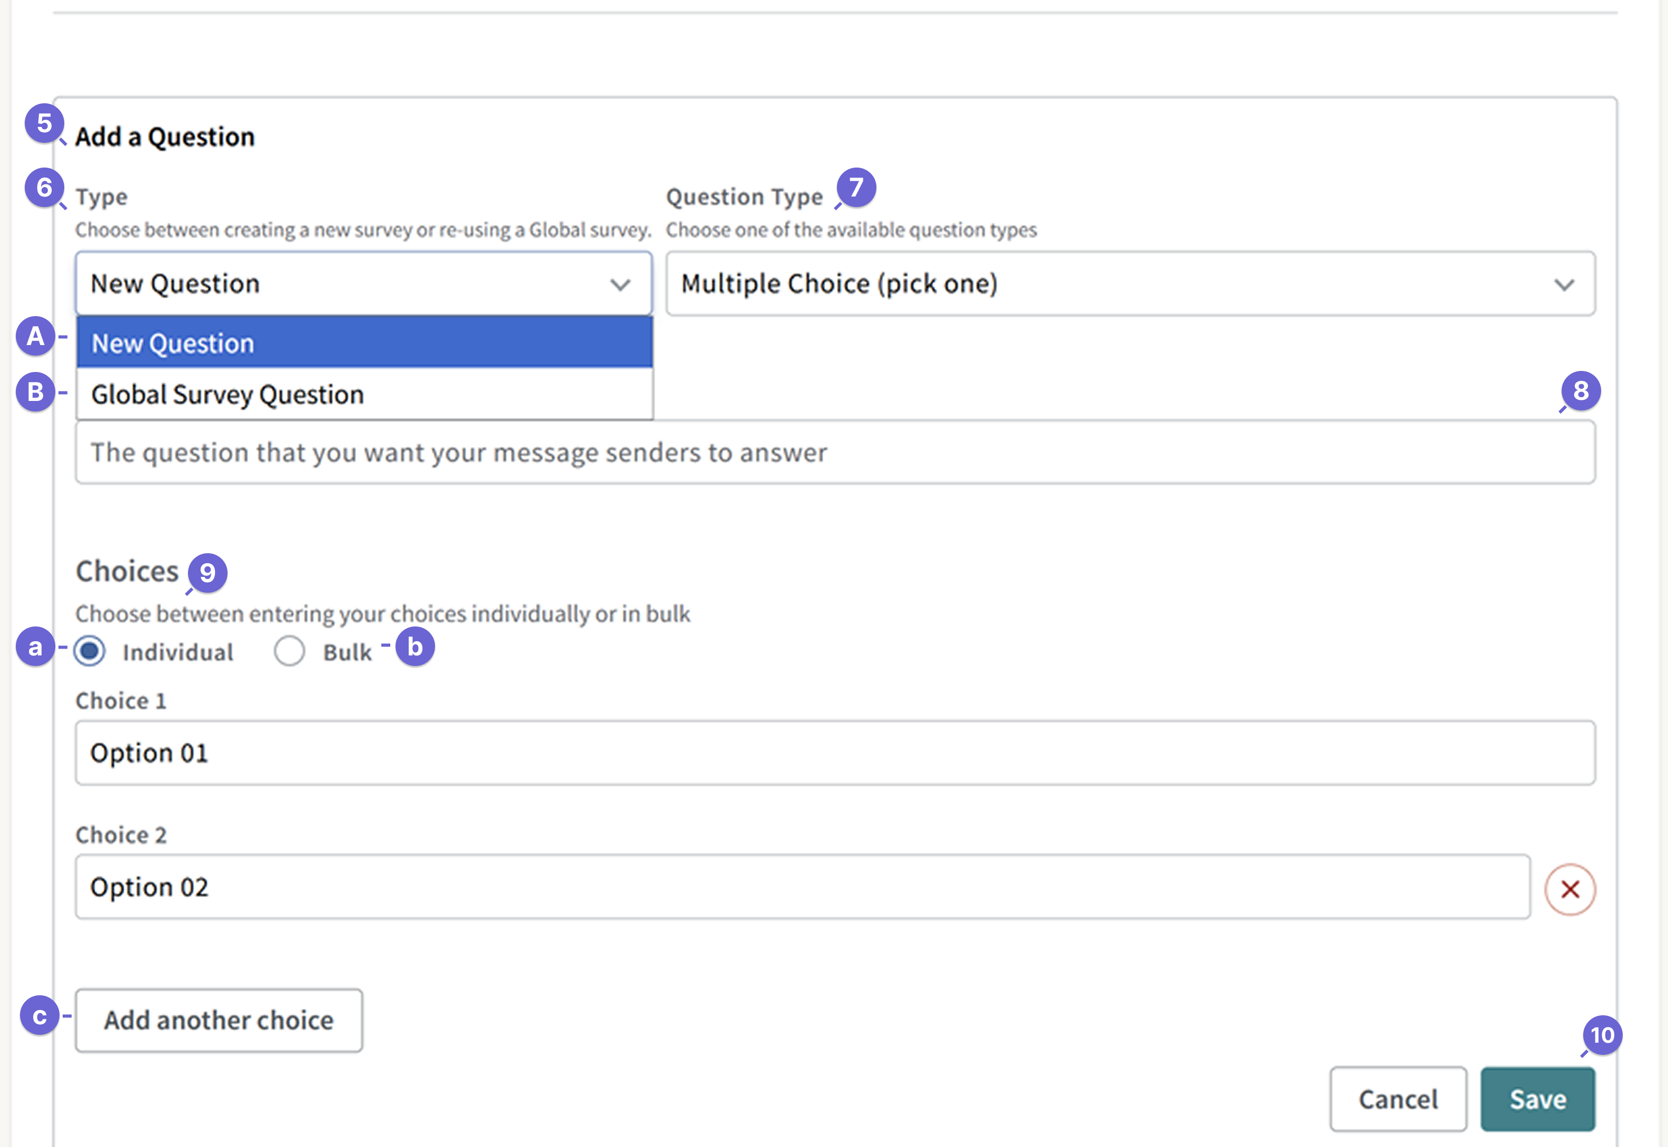The width and height of the screenshot is (1668, 1147).
Task: Remove Choice 2 with the red X icon
Action: pyautogui.click(x=1570, y=889)
